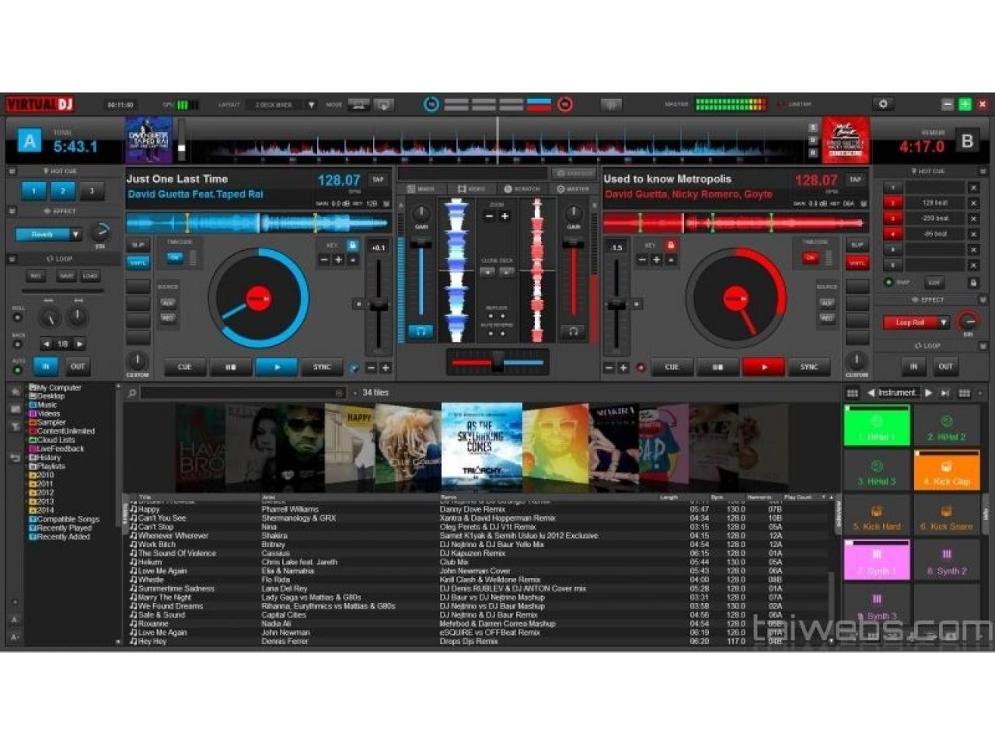Click deck B volume fader
Screen dimensions: 995x746
573,243
